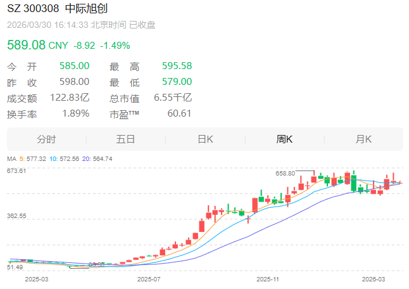Click the CNY currency label

pos(58,46)
